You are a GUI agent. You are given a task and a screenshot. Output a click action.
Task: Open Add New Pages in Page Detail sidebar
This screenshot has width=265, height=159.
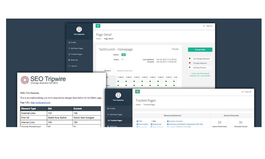(76, 48)
